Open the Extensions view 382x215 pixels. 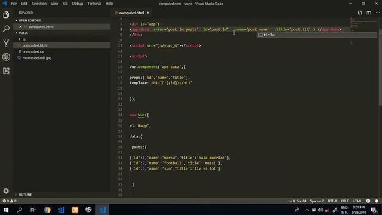(x=6, y=71)
